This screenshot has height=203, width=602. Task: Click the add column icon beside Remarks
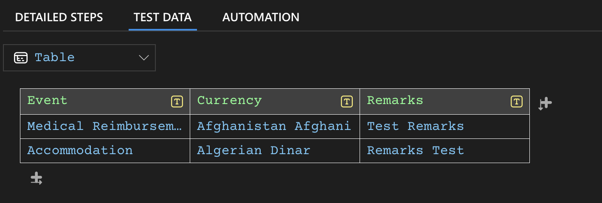point(545,103)
